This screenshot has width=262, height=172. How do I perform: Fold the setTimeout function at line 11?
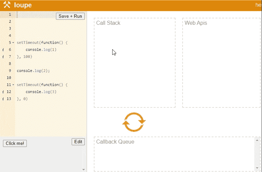pos(13,85)
